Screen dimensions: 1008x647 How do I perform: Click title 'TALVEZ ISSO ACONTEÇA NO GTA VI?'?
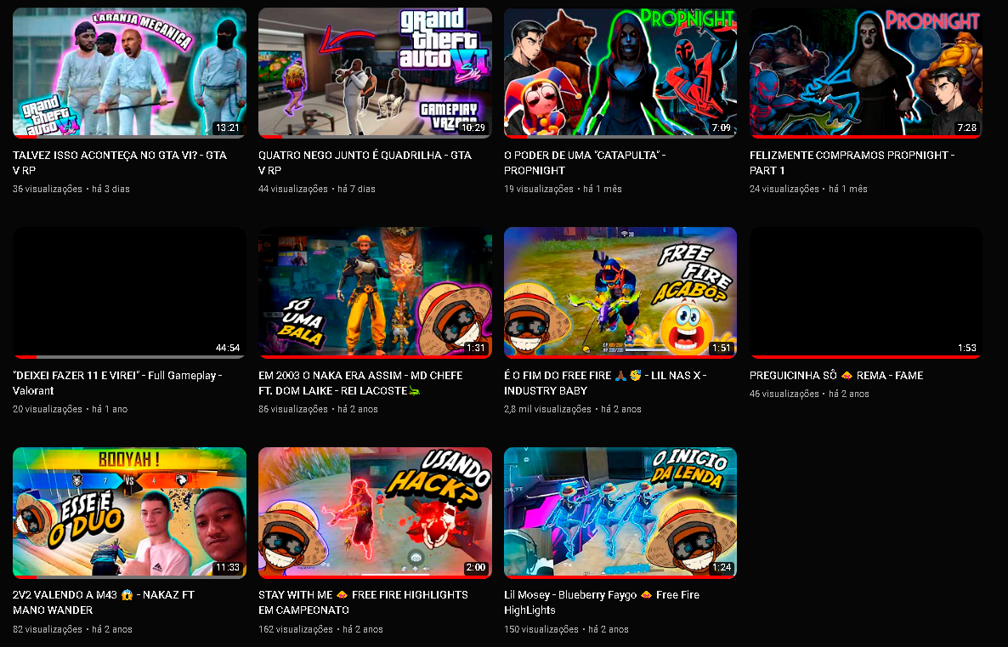pos(120,162)
